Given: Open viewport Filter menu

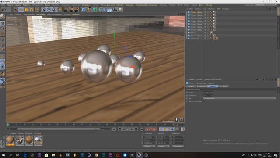Looking at the screenshot, I should (66, 14).
